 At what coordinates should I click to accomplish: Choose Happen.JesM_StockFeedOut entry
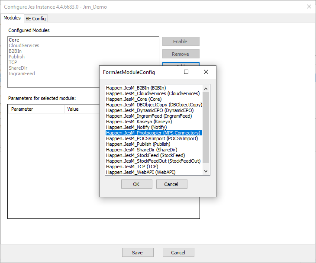pos(153,161)
